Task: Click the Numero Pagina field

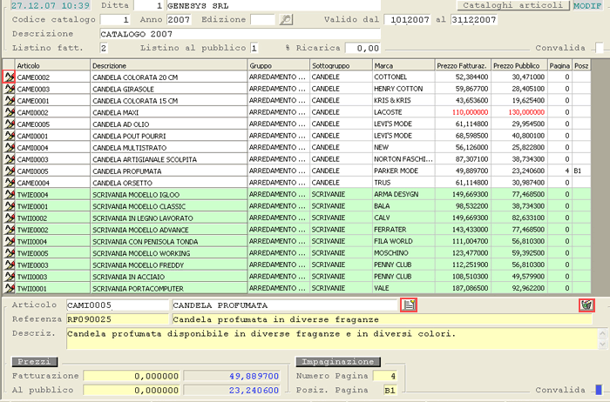Action: (x=385, y=376)
